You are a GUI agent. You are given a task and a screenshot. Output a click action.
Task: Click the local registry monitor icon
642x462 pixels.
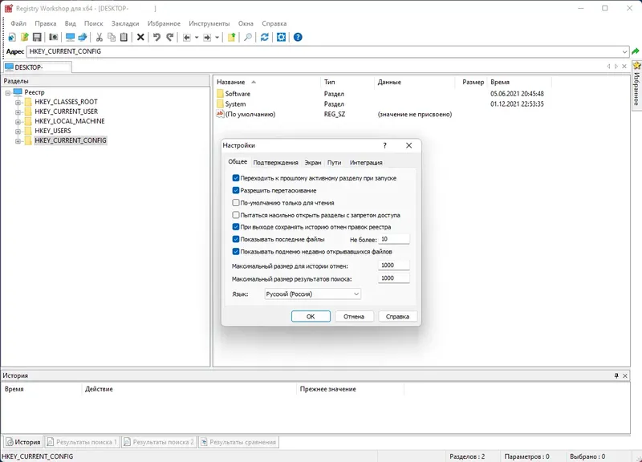70,37
